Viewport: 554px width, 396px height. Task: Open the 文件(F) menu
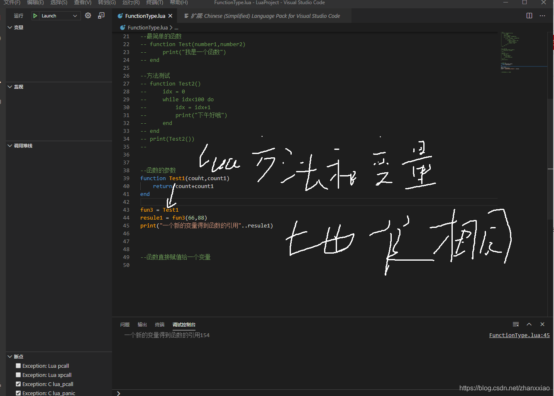click(x=12, y=2)
